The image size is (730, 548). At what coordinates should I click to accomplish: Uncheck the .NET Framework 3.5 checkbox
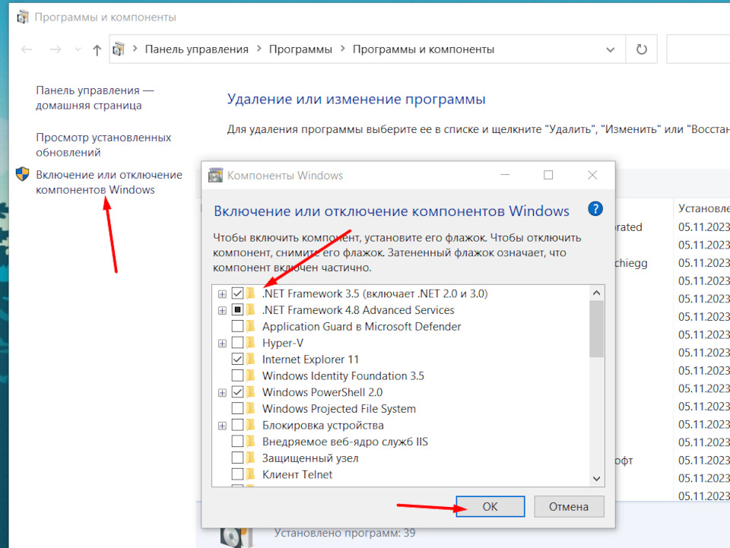point(238,293)
